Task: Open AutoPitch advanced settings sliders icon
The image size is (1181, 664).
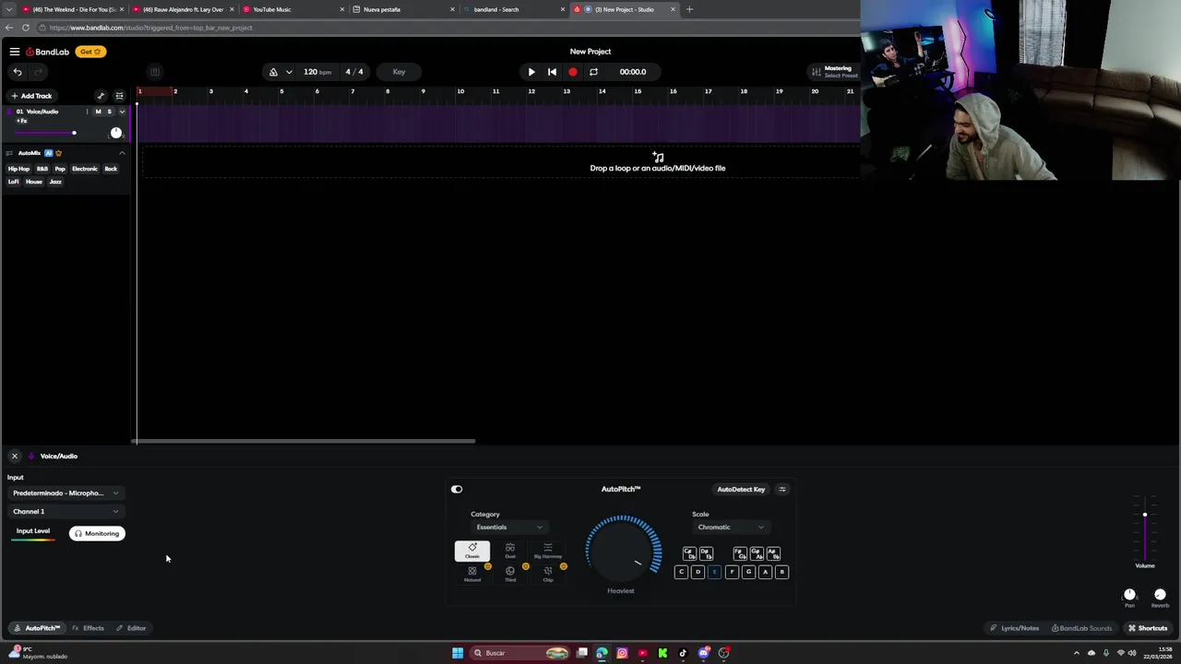Action: click(782, 490)
